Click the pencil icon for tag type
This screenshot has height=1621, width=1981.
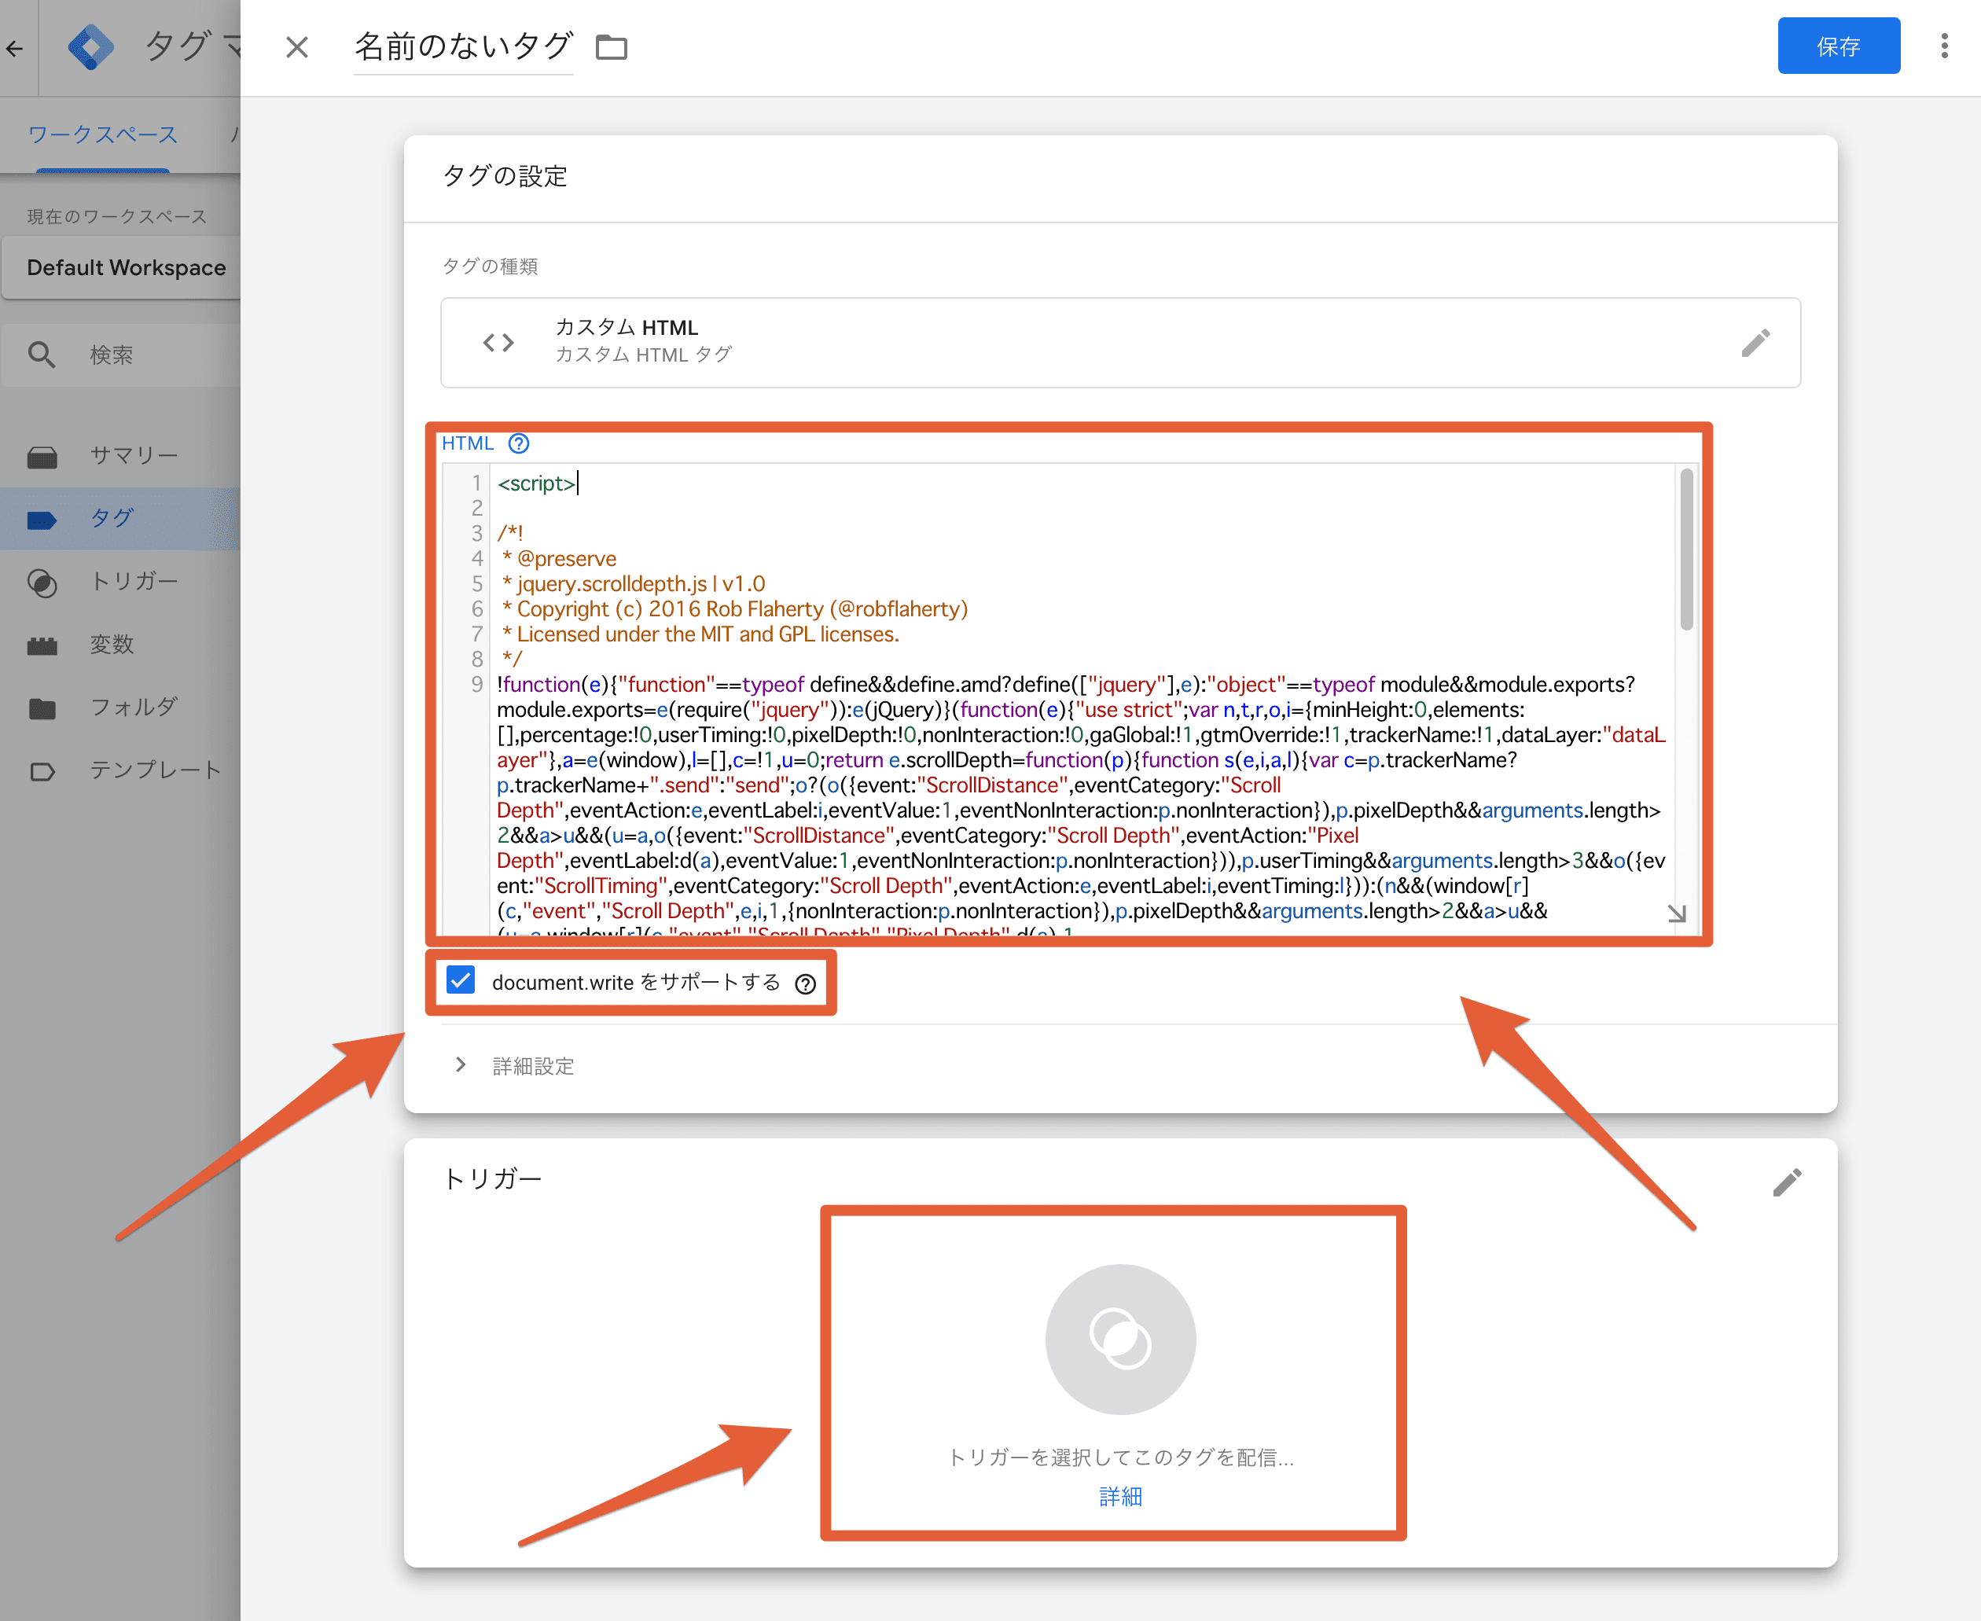click(1755, 343)
